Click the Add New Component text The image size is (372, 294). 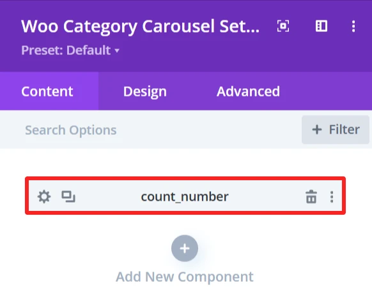click(x=185, y=277)
